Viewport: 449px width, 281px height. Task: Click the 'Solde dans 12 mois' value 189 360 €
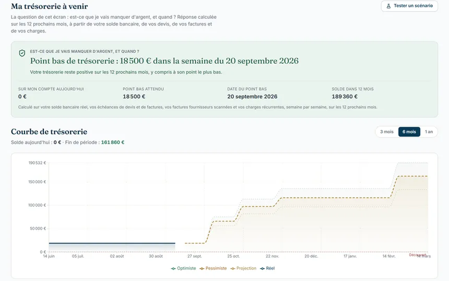pyautogui.click(x=345, y=97)
